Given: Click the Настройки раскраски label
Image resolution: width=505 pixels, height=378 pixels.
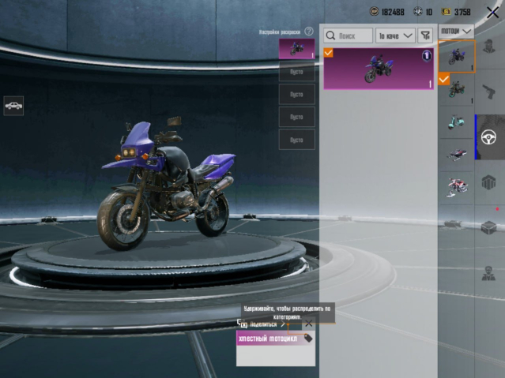Looking at the screenshot, I should 280,32.
